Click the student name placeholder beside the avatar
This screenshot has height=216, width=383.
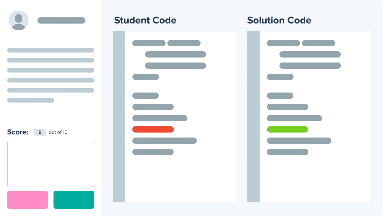click(61, 20)
